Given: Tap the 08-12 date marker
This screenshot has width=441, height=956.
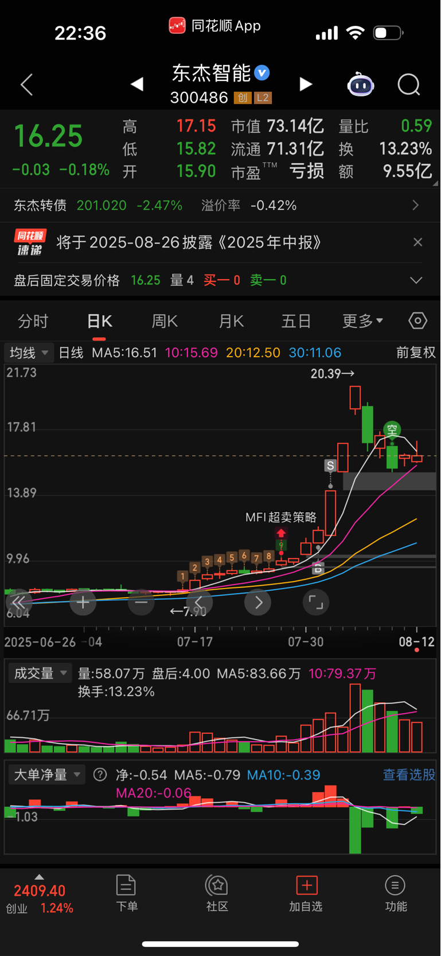Looking at the screenshot, I should [417, 642].
